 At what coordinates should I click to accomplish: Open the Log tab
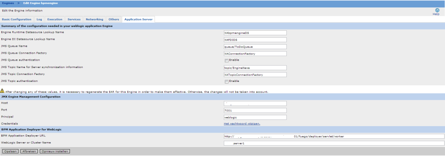point(39,19)
